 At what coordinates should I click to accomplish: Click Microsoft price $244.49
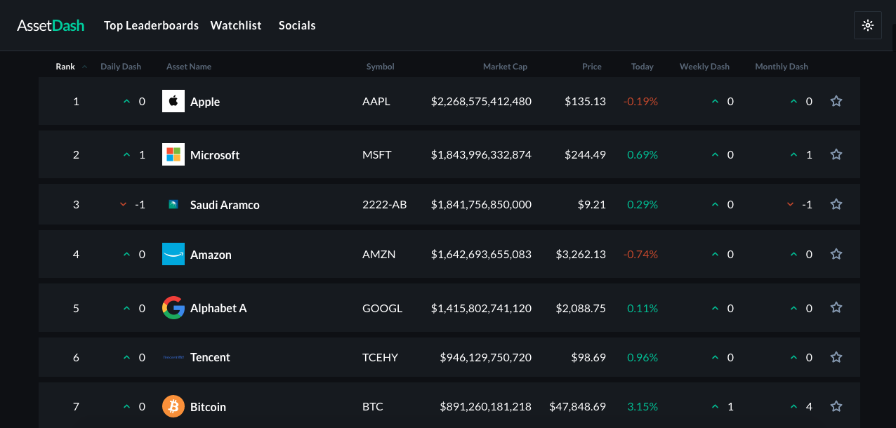585,154
